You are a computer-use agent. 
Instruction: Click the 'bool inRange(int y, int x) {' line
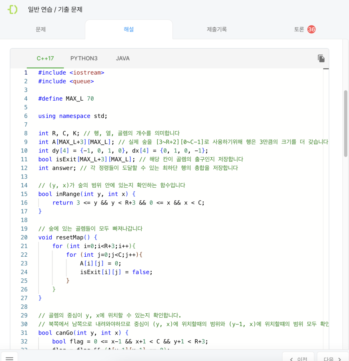tap(87, 194)
